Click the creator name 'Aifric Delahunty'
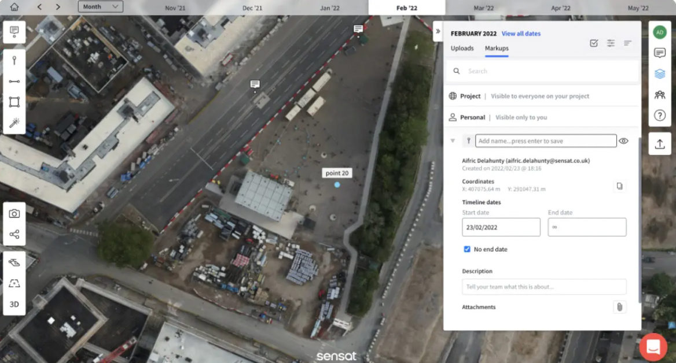 click(483, 161)
